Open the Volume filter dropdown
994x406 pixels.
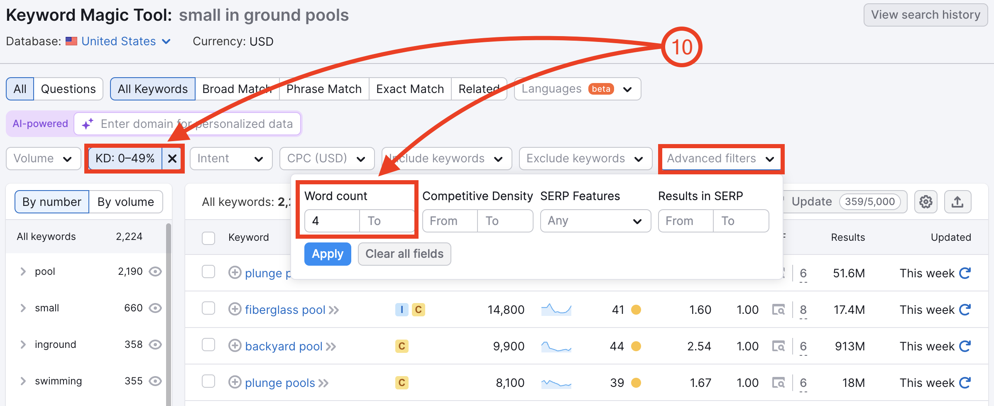[x=43, y=159]
